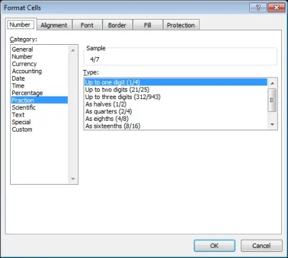
Task: Click Category list scroll up arrow
Action: coord(73,50)
